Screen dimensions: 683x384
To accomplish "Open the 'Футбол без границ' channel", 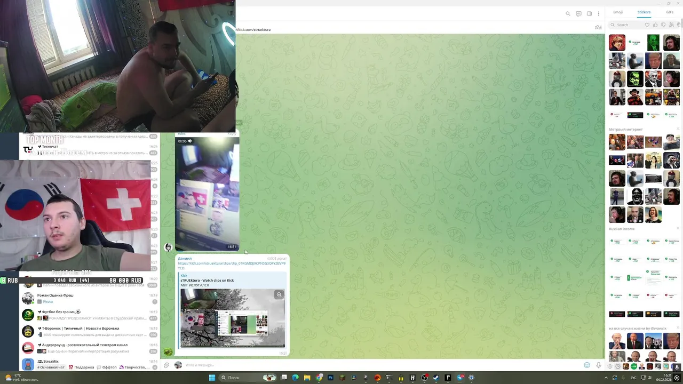I will click(x=89, y=315).
